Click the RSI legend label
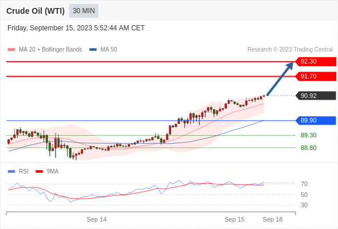This screenshot has width=338, height=229. 23,172
